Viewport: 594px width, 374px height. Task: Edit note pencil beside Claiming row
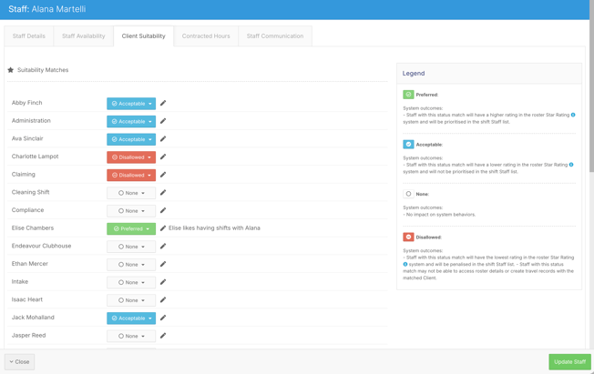pyautogui.click(x=163, y=175)
